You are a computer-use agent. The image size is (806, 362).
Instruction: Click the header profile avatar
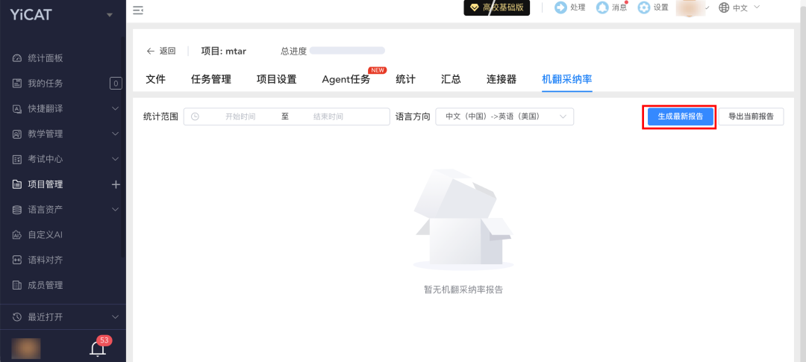tap(690, 7)
